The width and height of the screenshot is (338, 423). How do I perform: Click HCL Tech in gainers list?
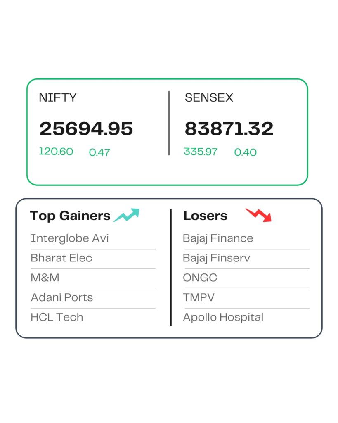(57, 317)
